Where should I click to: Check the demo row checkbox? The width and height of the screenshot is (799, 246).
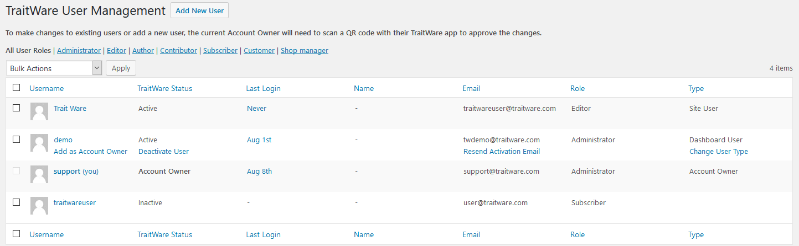click(x=17, y=139)
